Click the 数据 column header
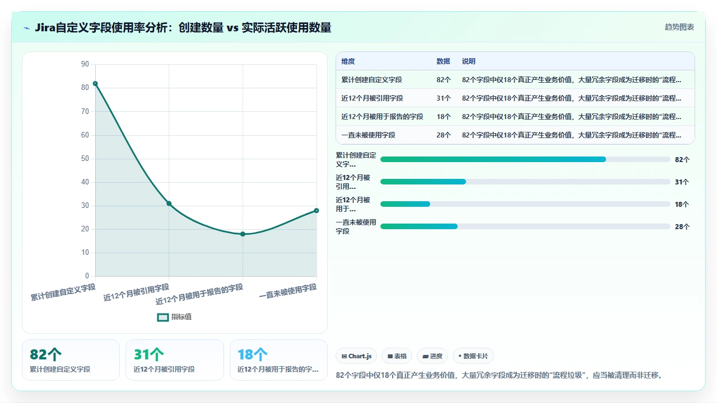 tap(443, 61)
